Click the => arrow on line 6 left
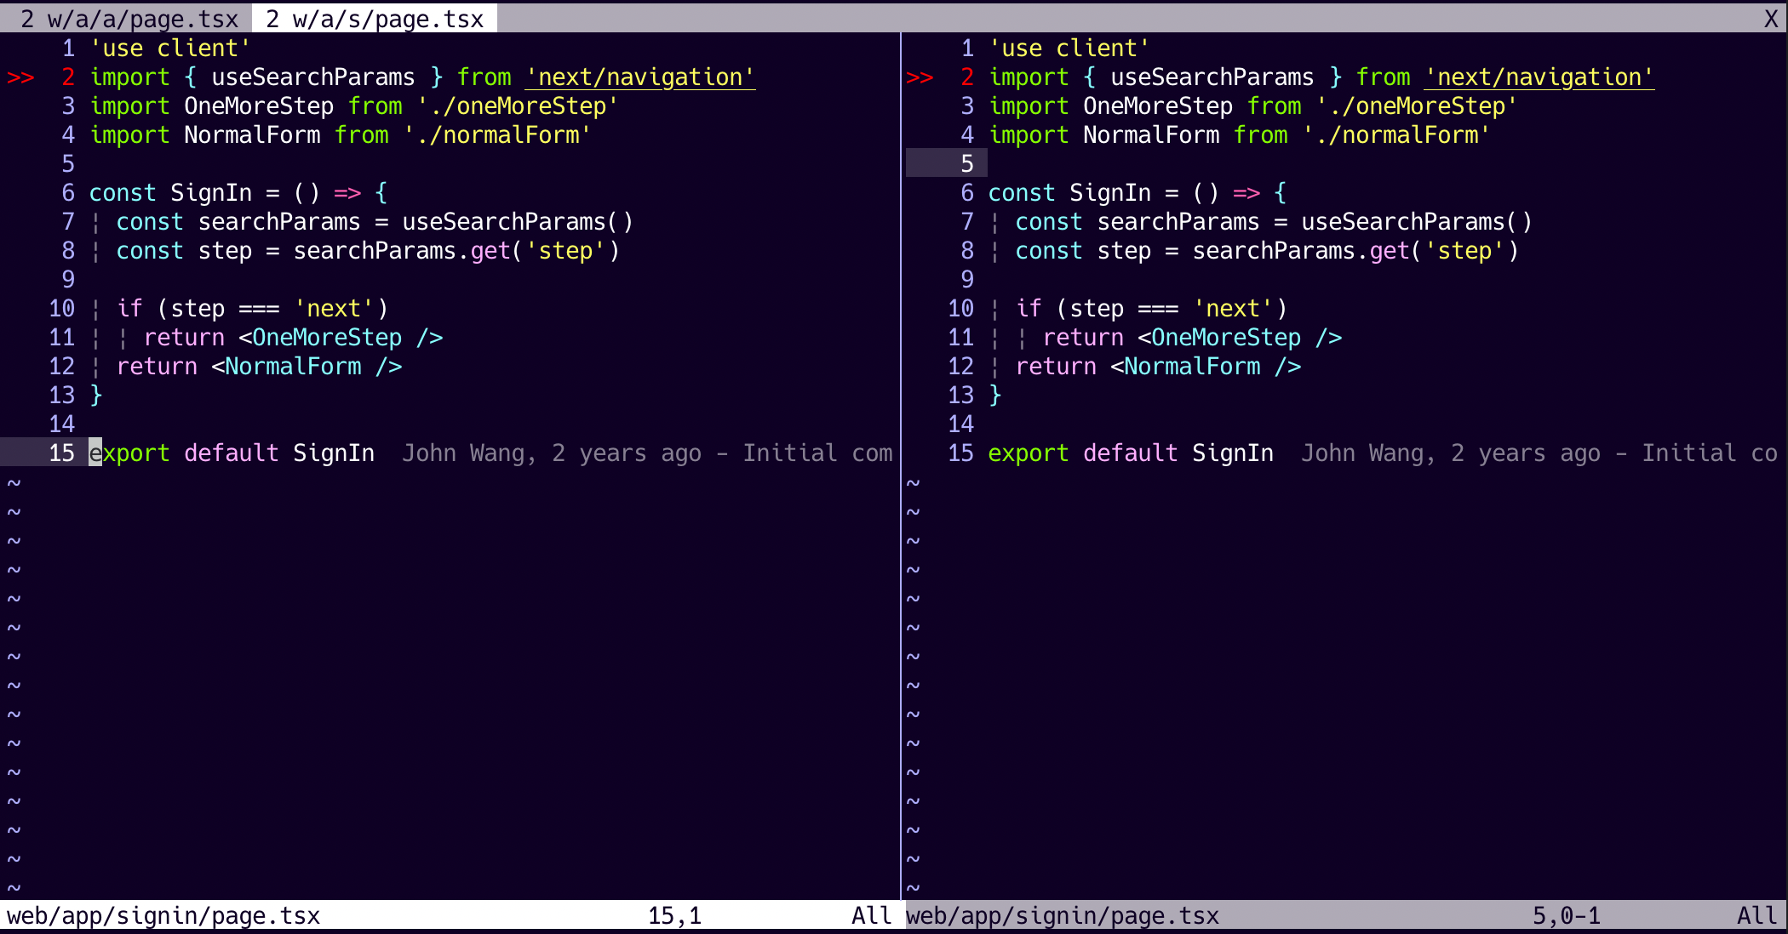The width and height of the screenshot is (1788, 934). (x=347, y=193)
